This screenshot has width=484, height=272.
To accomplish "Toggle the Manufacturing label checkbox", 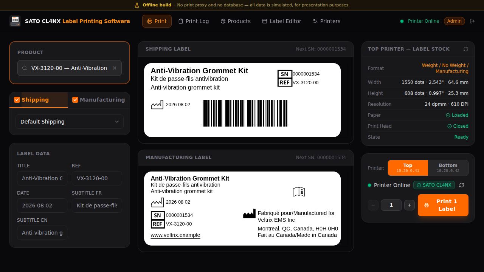I will click(x=75, y=100).
